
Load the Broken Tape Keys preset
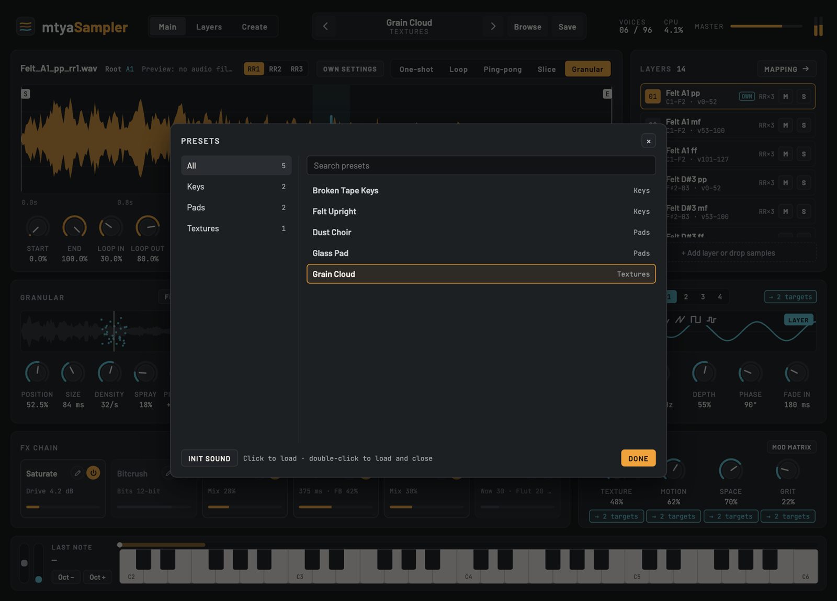point(481,191)
